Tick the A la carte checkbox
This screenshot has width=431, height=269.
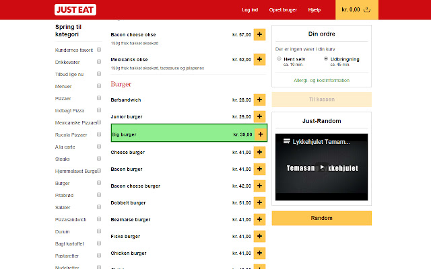pos(99,147)
